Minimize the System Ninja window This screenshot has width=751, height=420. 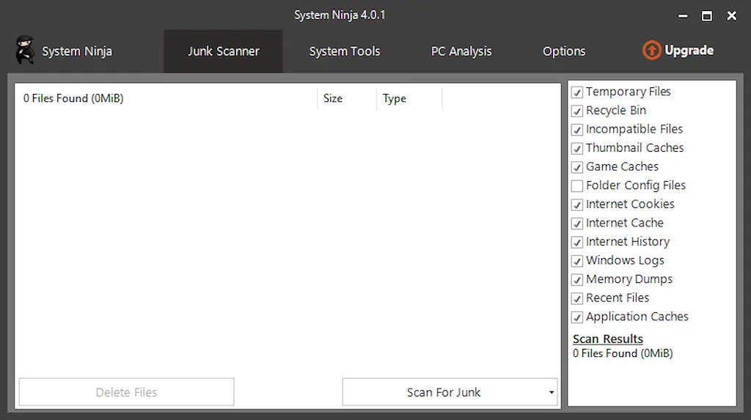[x=683, y=16]
